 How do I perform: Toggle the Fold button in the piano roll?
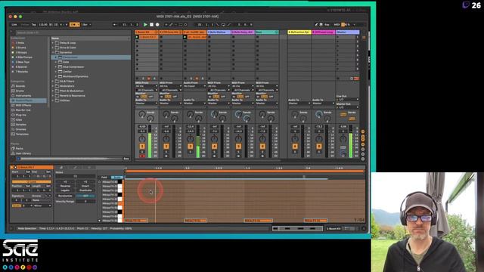[x=104, y=178]
